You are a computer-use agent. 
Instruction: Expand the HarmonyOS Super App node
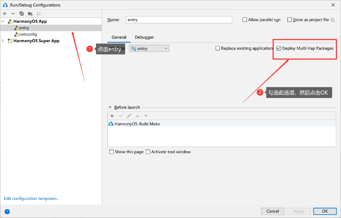3,41
